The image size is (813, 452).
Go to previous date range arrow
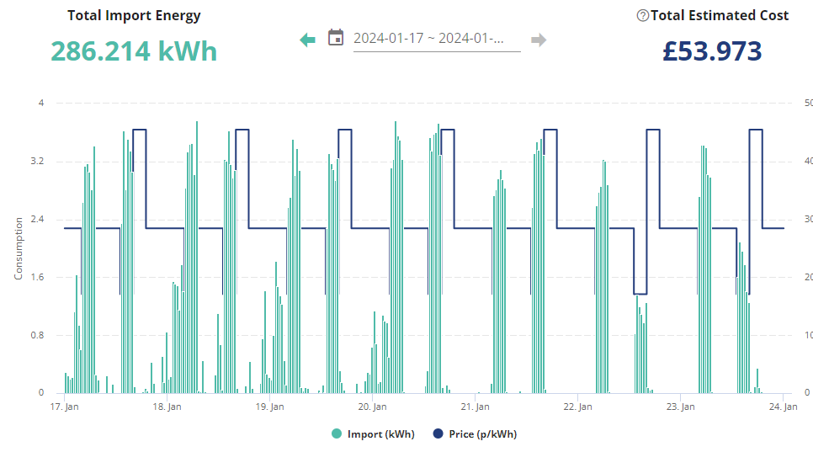click(x=307, y=40)
